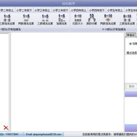Switch to the 小学五年级下 tab
Viewport: 137px width, 137px height.
click(131, 10)
